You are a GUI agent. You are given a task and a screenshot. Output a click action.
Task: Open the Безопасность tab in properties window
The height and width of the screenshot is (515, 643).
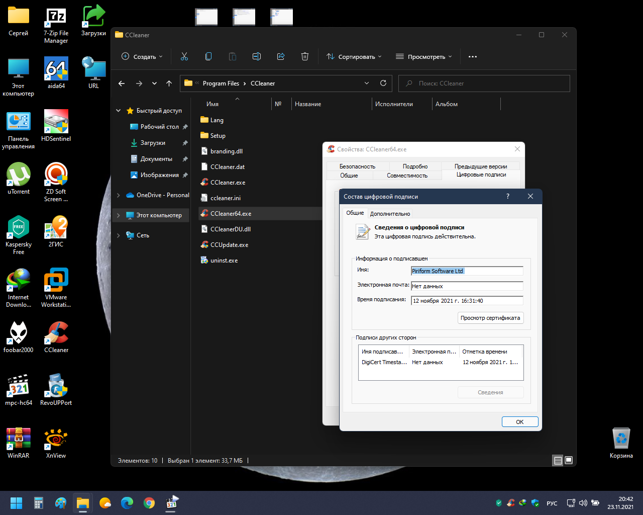click(357, 166)
